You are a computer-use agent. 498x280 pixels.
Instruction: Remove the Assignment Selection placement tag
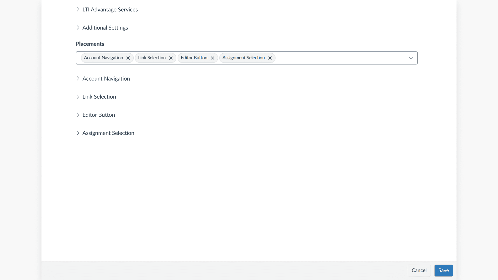pos(270,58)
